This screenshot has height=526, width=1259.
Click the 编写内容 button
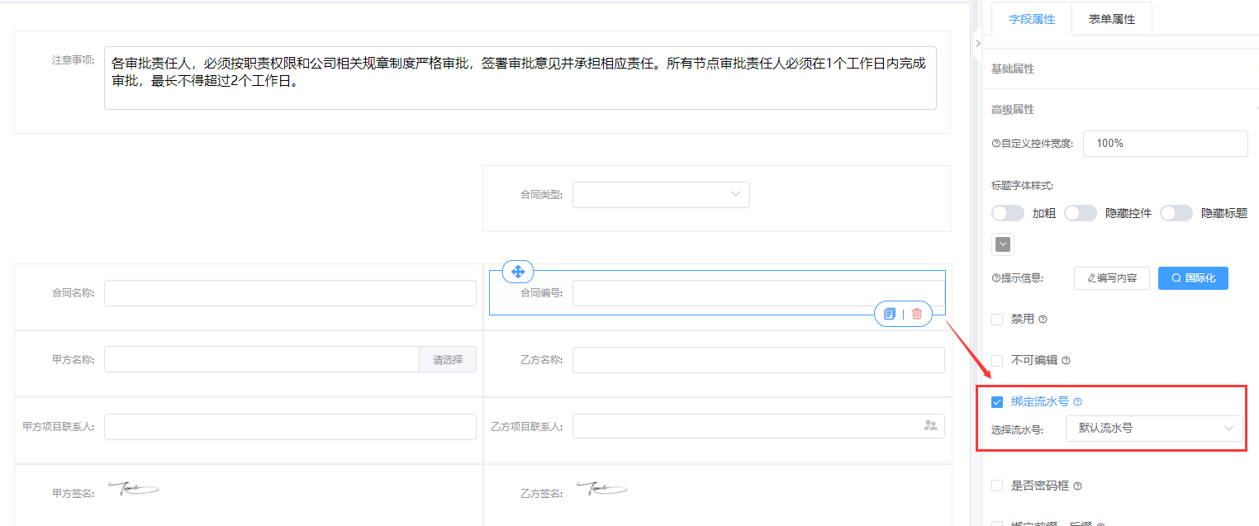pyautogui.click(x=1111, y=278)
